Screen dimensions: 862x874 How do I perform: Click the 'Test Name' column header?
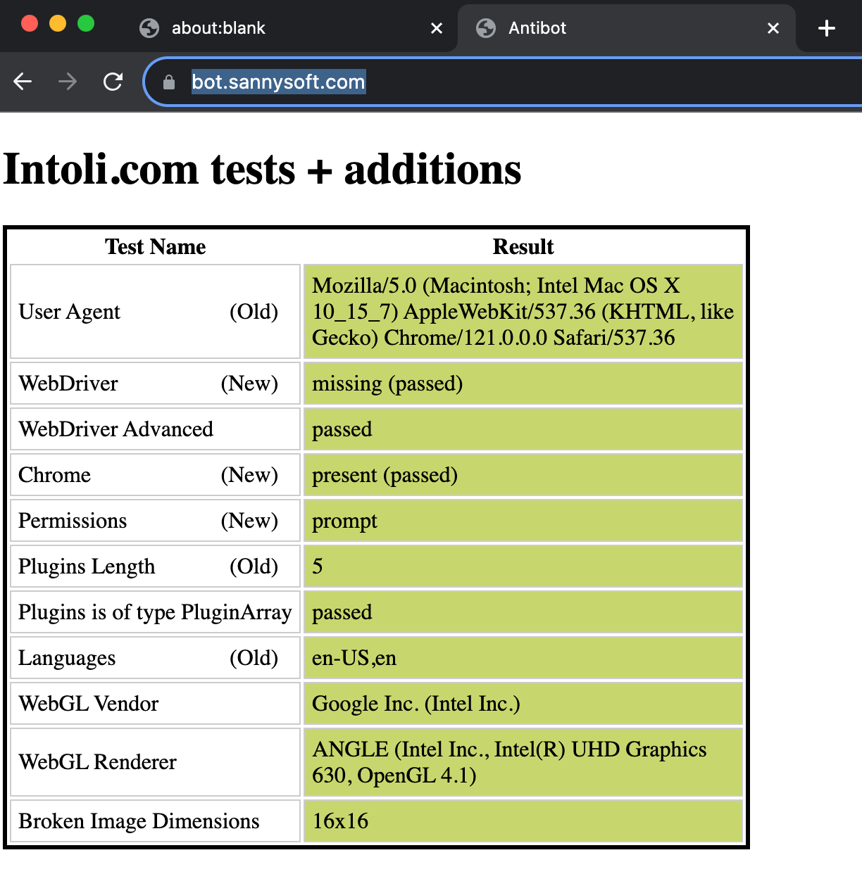tap(156, 247)
